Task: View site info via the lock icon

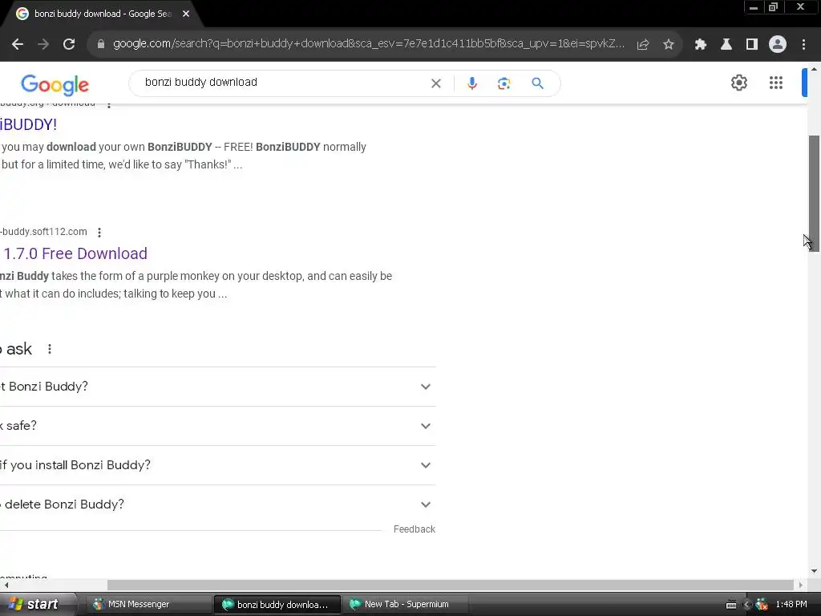Action: (101, 44)
